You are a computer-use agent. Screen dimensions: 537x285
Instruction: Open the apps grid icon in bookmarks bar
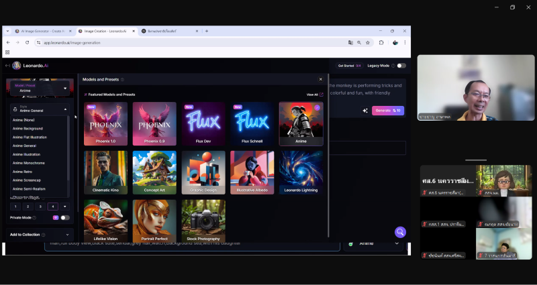7,52
